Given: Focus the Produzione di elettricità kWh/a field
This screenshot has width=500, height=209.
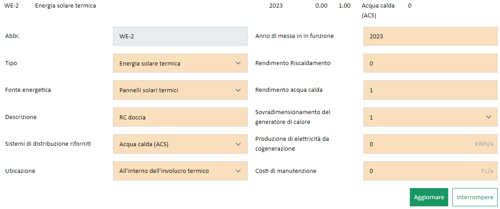Looking at the screenshot, I should [420, 144].
